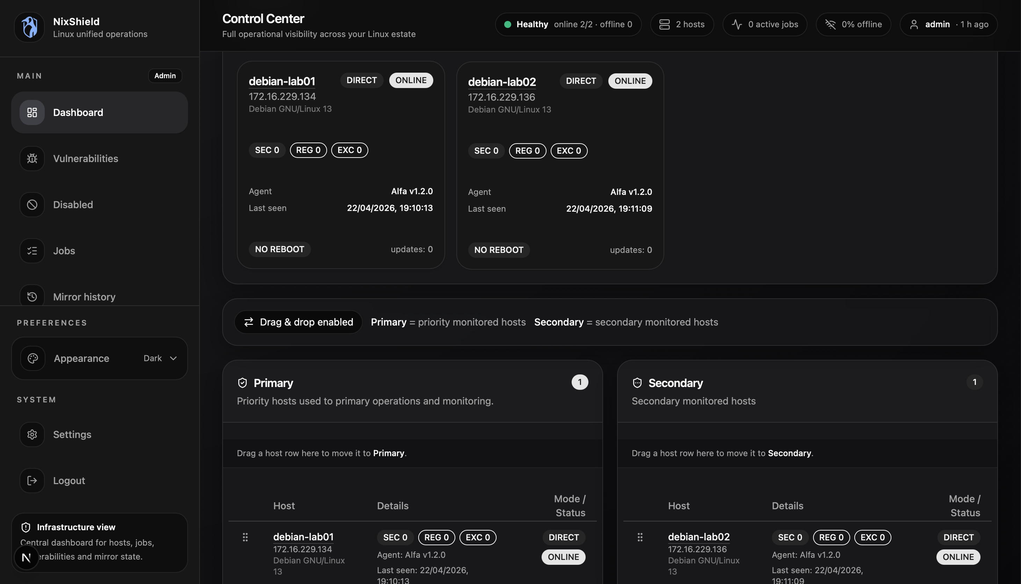This screenshot has height=584, width=1021.
Task: Click SEC 0 badge on debian-lab02 card
Action: [x=486, y=151]
